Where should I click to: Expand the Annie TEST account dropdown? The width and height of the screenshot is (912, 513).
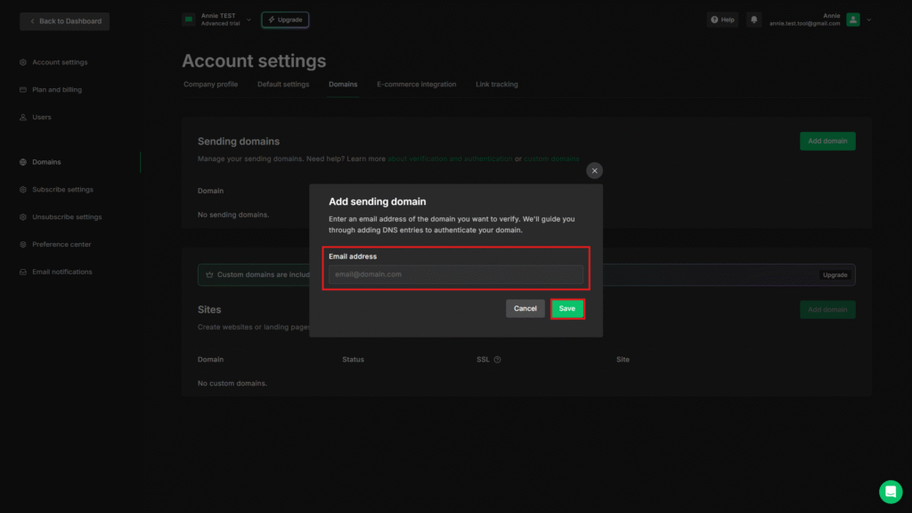pos(248,20)
